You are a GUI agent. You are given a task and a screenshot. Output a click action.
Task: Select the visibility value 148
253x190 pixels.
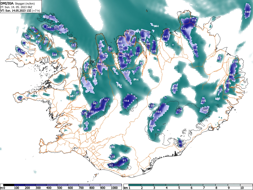49,27
